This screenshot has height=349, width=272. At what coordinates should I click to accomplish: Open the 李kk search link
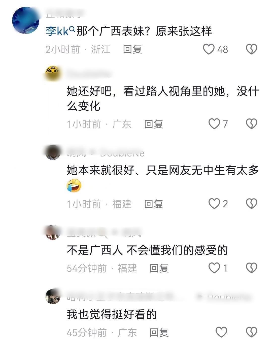tap(60, 31)
